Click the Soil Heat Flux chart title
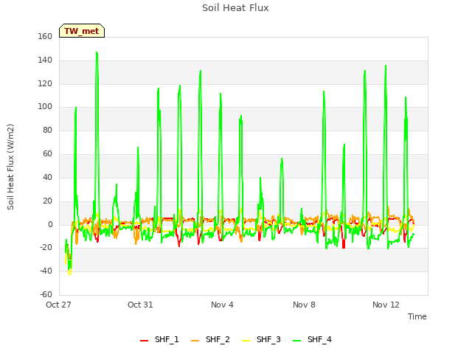Screen dimensions: 472x354 [235, 8]
